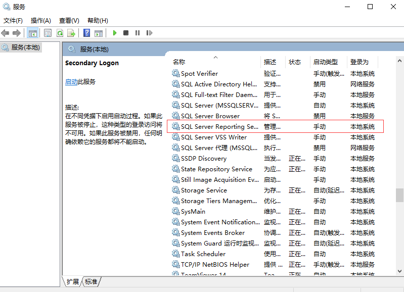Click the green Start Service icon
This screenshot has width=404, height=292.
115,33
